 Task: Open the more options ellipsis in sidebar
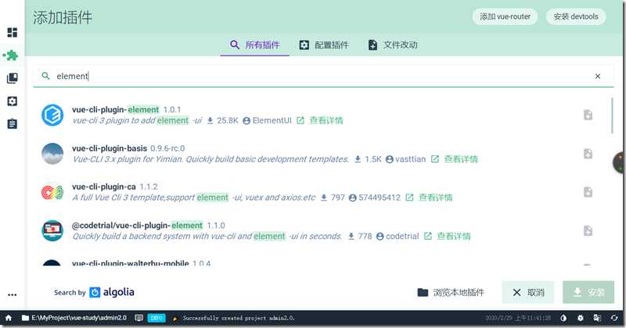(13, 295)
